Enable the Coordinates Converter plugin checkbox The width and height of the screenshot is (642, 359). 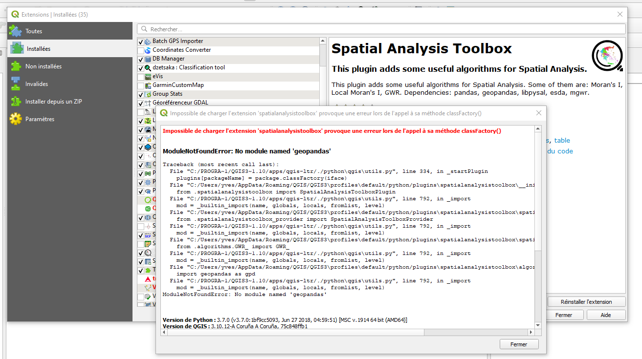(140, 49)
